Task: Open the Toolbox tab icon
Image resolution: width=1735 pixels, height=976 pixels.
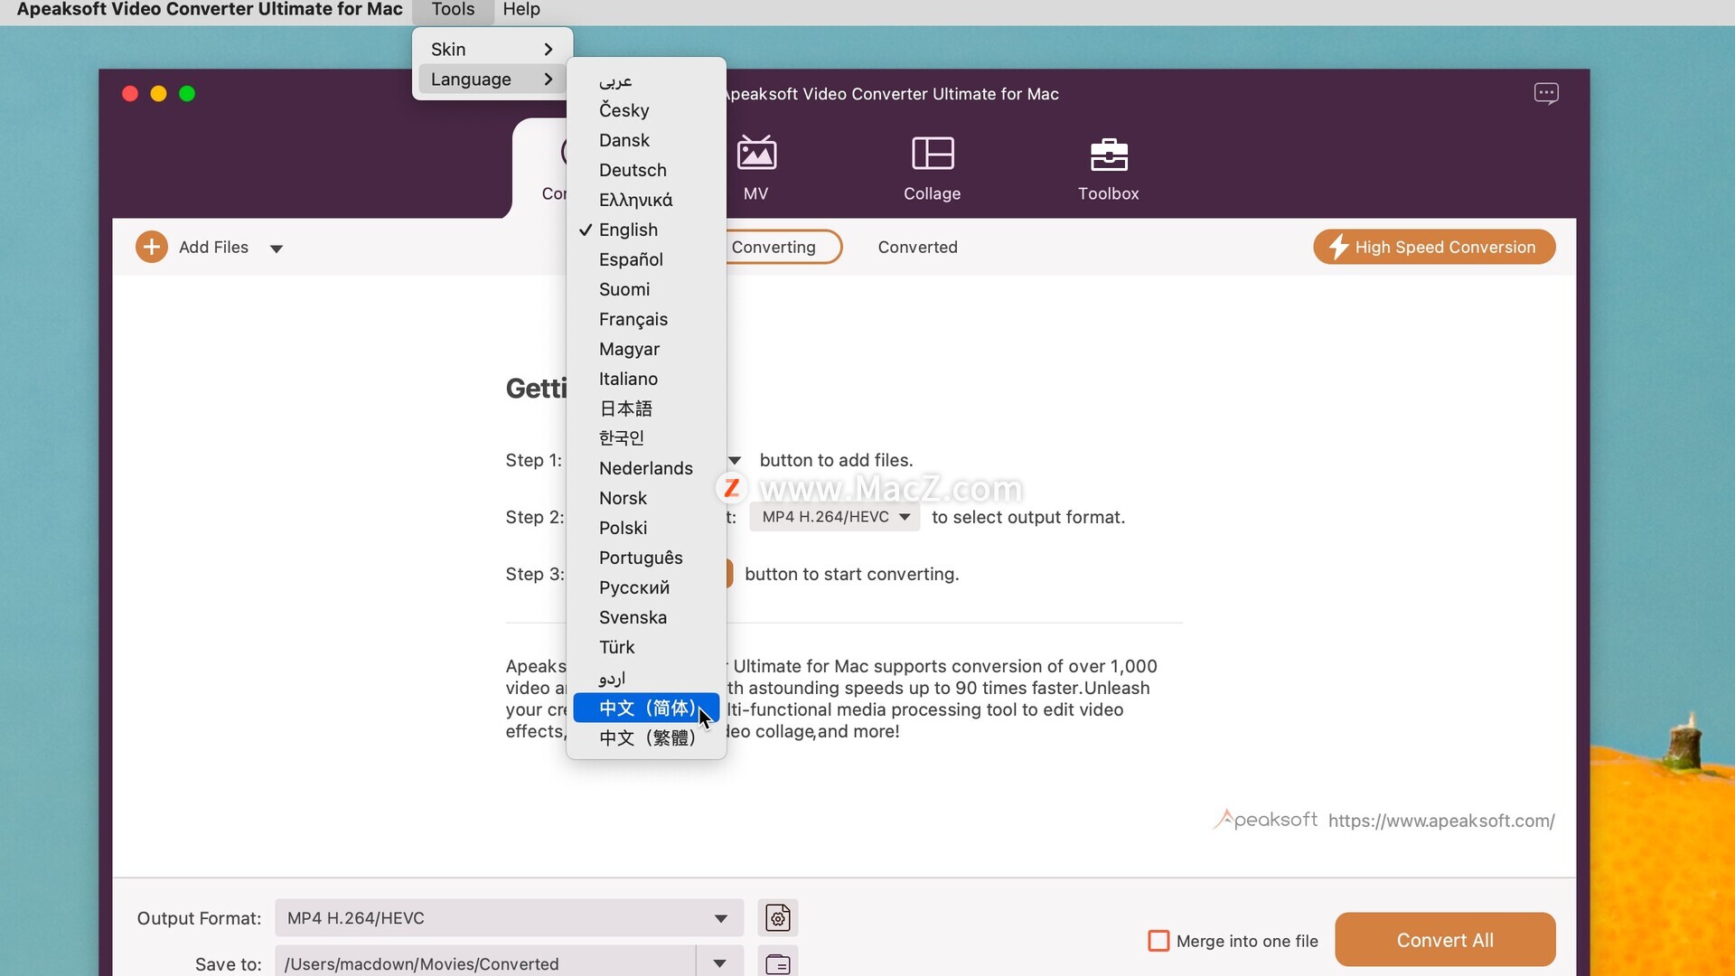Action: pyautogui.click(x=1109, y=155)
